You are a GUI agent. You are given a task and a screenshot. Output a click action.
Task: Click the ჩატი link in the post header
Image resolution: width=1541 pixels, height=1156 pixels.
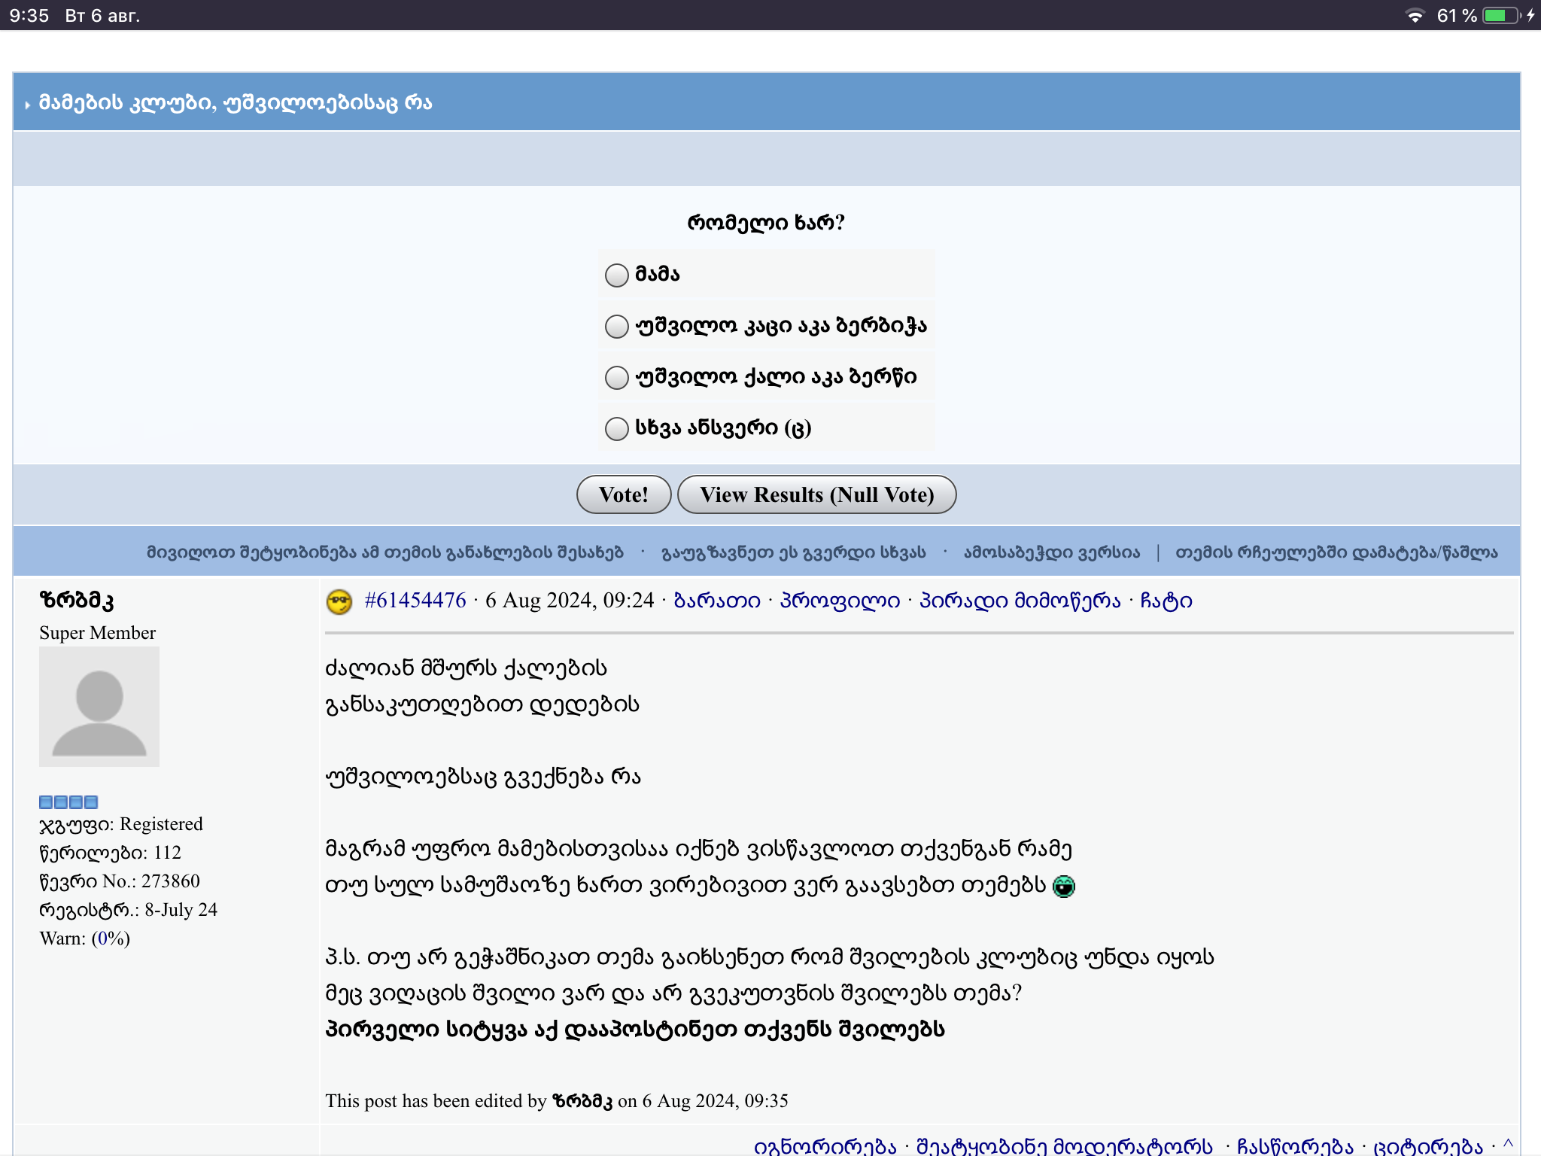click(1166, 601)
